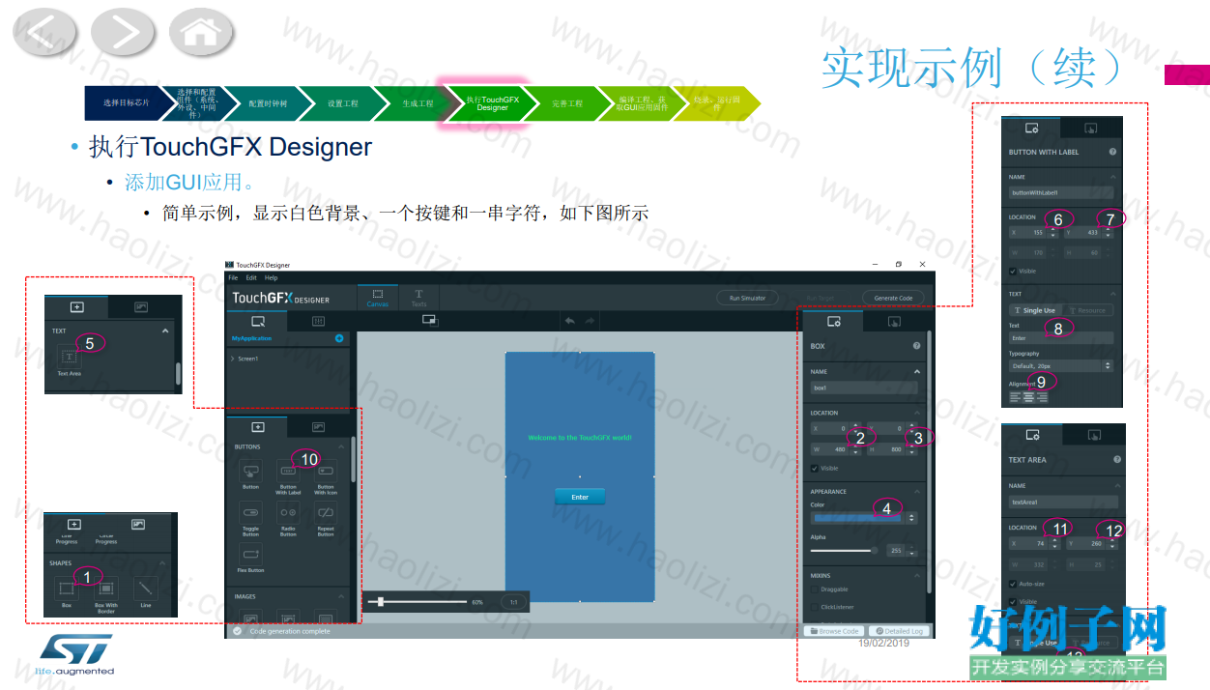Screen dimensions: 1210x690
Task: Toggle Auto-size checkbox in TEXT AREA panel
Action: [x=1012, y=584]
